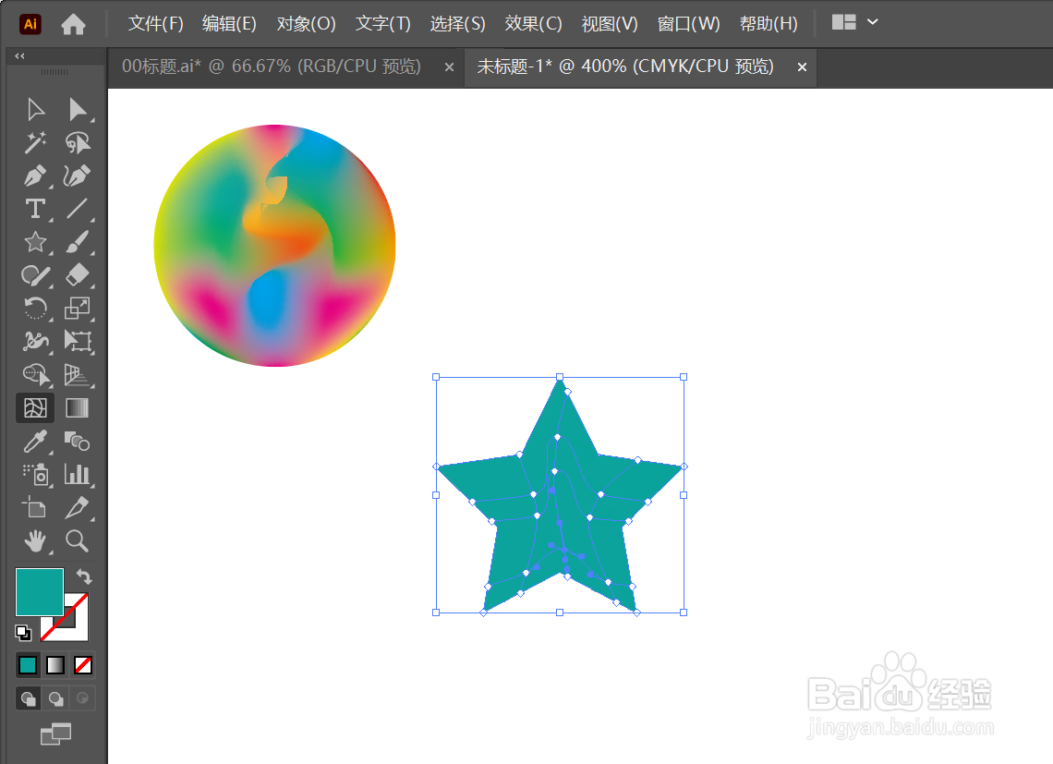Select the Slice tool
Viewport: 1053px width, 764px height.
[78, 507]
